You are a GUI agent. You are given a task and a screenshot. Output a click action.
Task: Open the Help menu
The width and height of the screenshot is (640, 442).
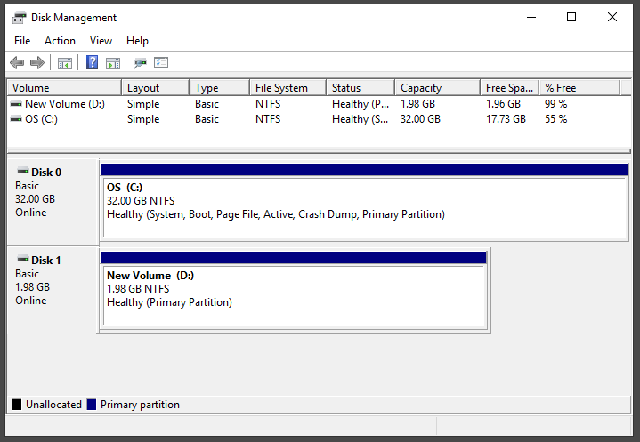137,41
